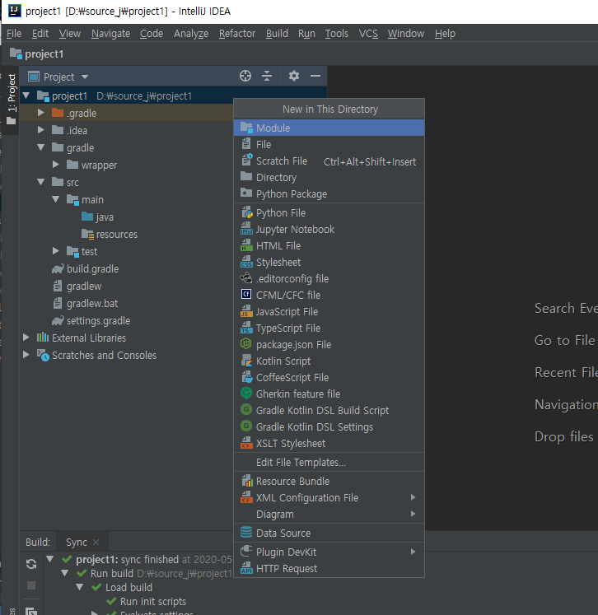
Task: Click the JavaScript File icon
Action: point(246,312)
